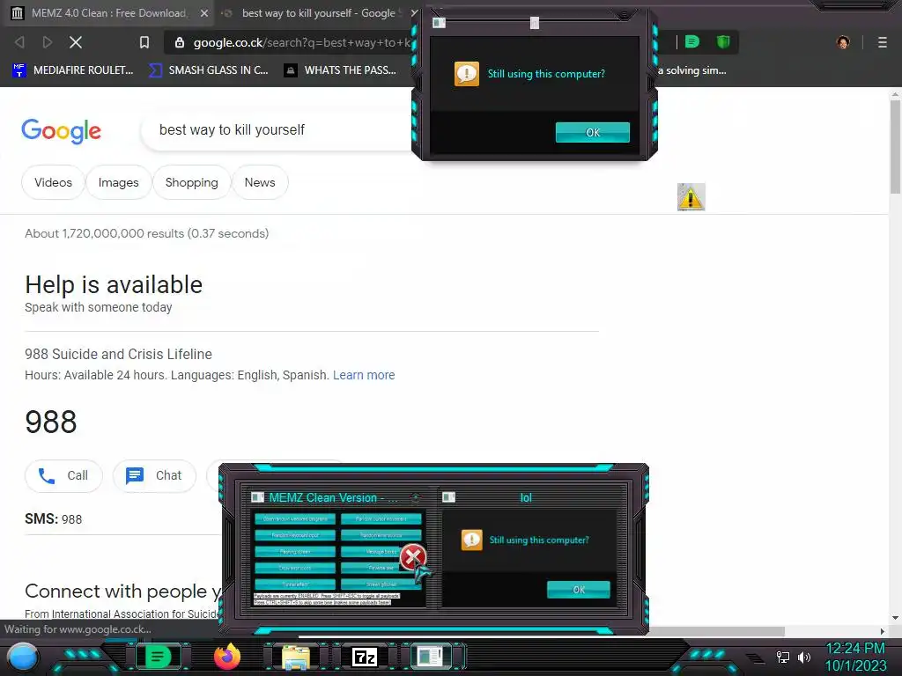The width and height of the screenshot is (902, 676).
Task: Stop loading the page with the X button
Action: tap(76, 42)
